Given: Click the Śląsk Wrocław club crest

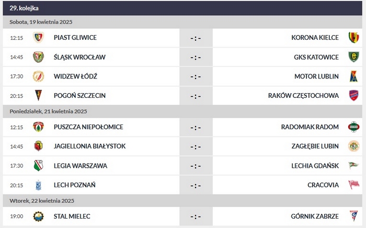Looking at the screenshot, I should click(x=38, y=57).
